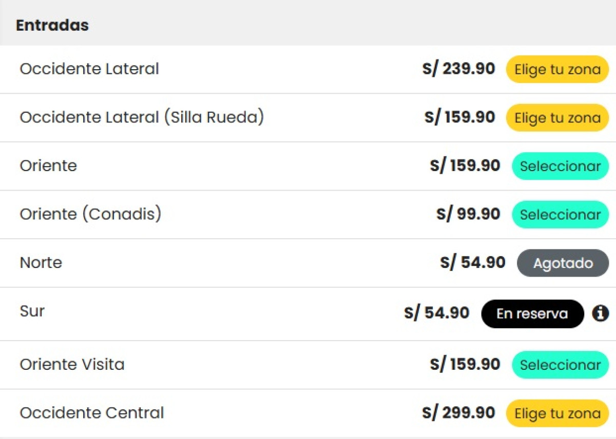
Task: Choose zone for Occidente Lateral Silla Rueda
Action: (557, 118)
